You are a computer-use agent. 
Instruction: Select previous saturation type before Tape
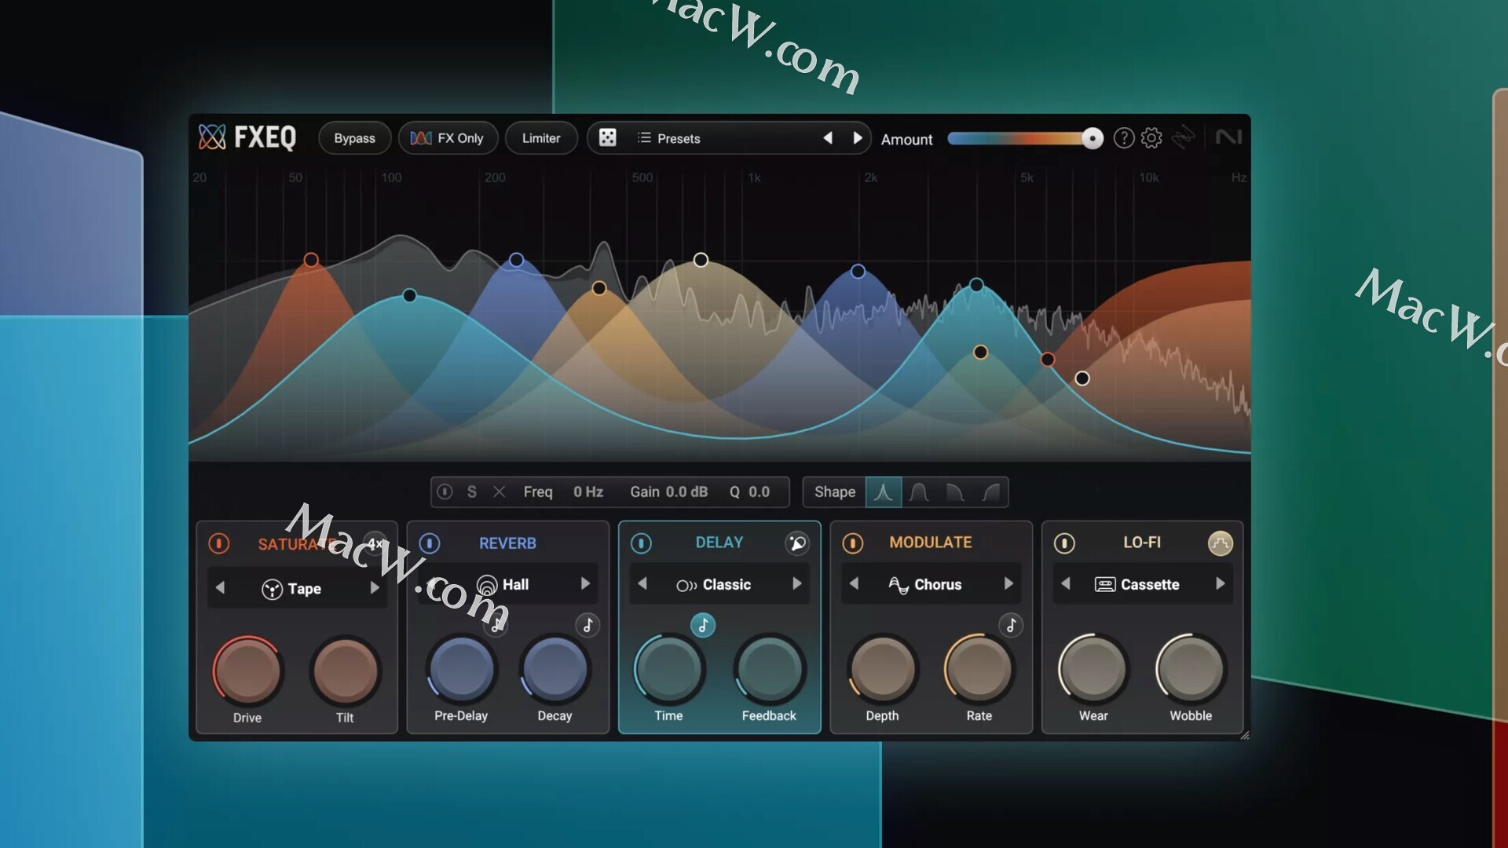pyautogui.click(x=221, y=588)
